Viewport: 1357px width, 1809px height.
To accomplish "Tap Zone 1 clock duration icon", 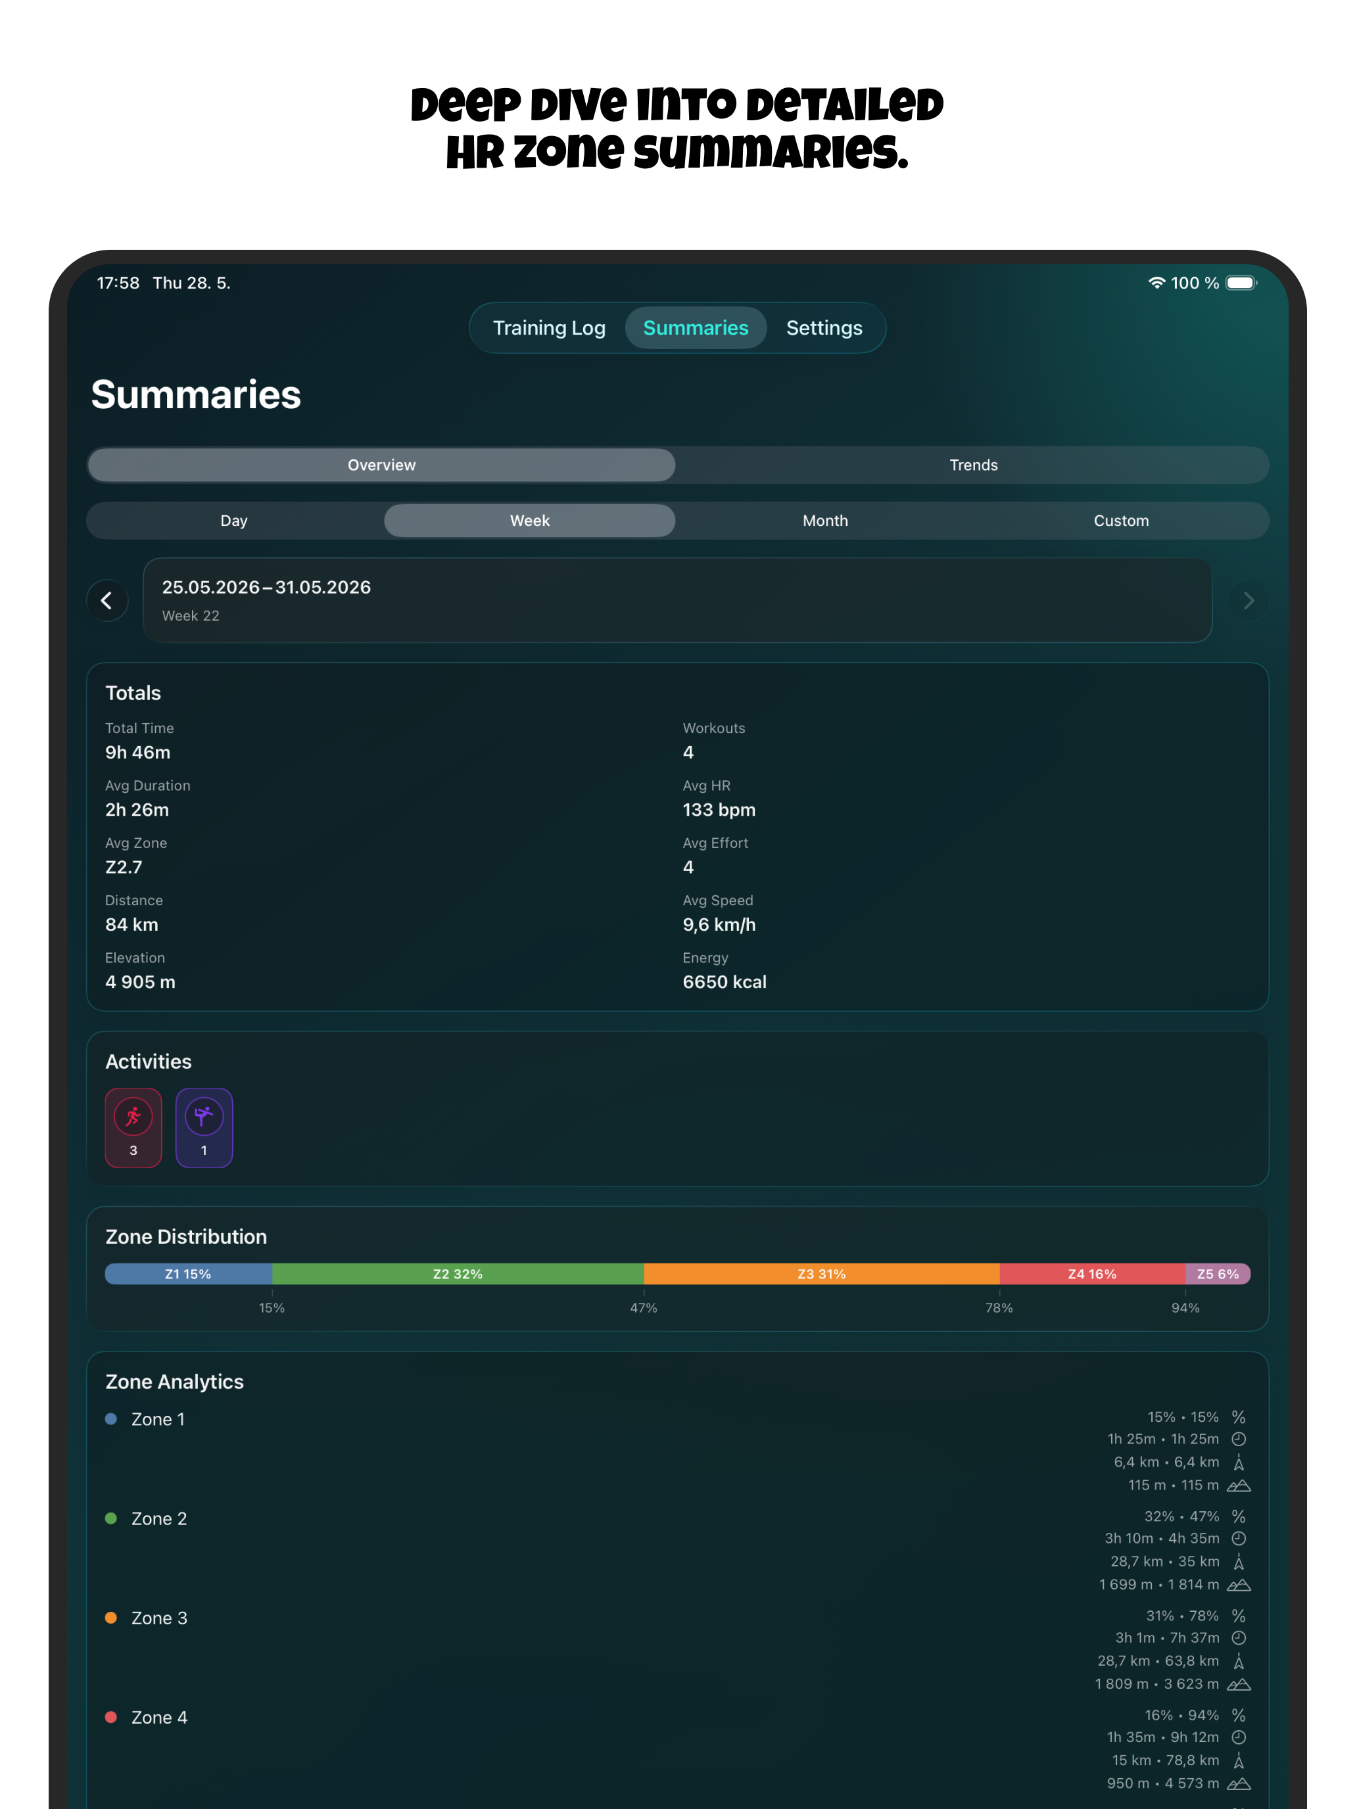I will click(1239, 1440).
